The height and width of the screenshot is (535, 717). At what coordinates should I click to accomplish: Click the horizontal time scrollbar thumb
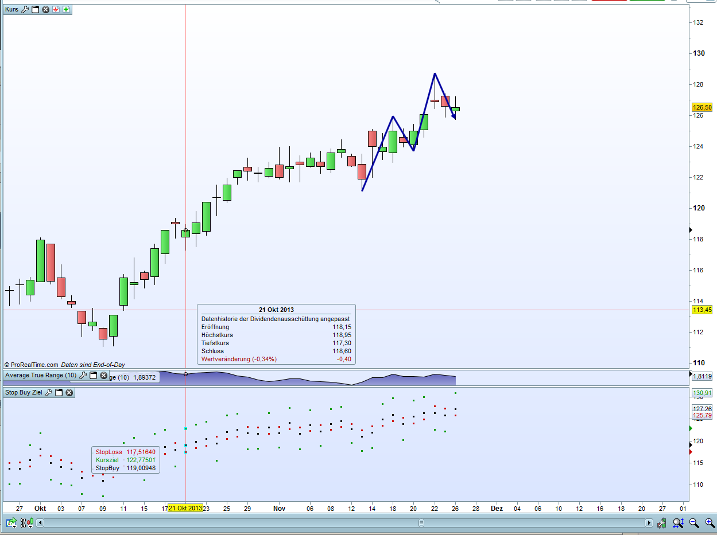(421, 523)
